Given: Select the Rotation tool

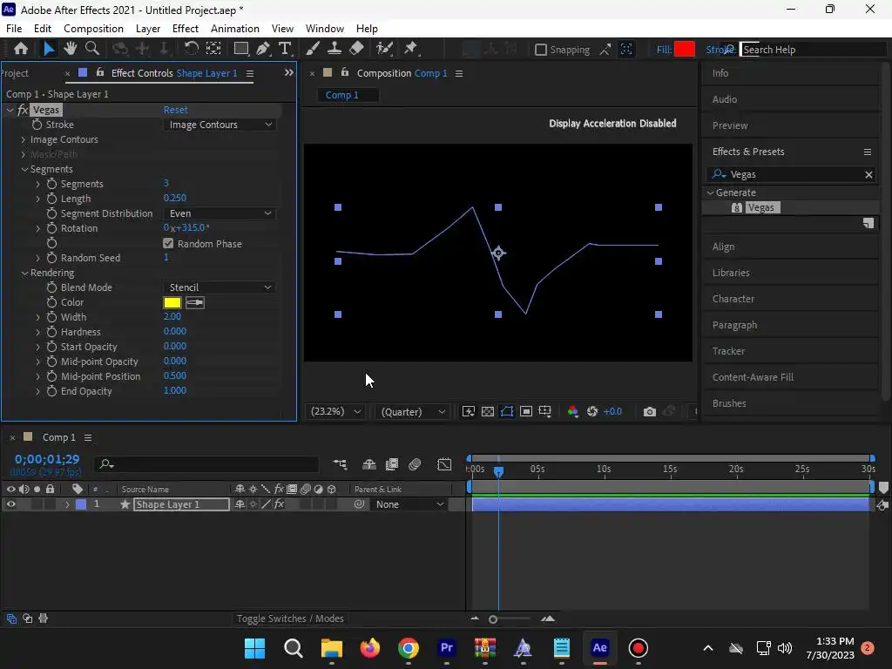Looking at the screenshot, I should tap(191, 49).
